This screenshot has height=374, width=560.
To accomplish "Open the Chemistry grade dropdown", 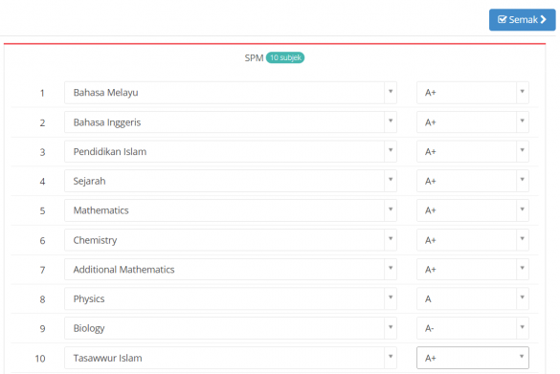I will pos(473,240).
